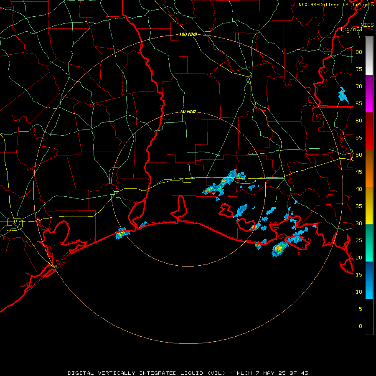The height and width of the screenshot is (376, 376).
Task: Click the NIDS label above the color scale
Action: (x=367, y=25)
